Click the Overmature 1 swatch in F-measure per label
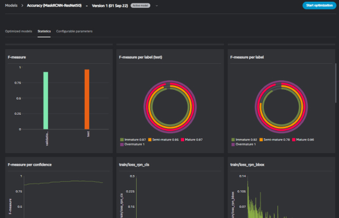This screenshot has height=218, width=339. (233, 145)
